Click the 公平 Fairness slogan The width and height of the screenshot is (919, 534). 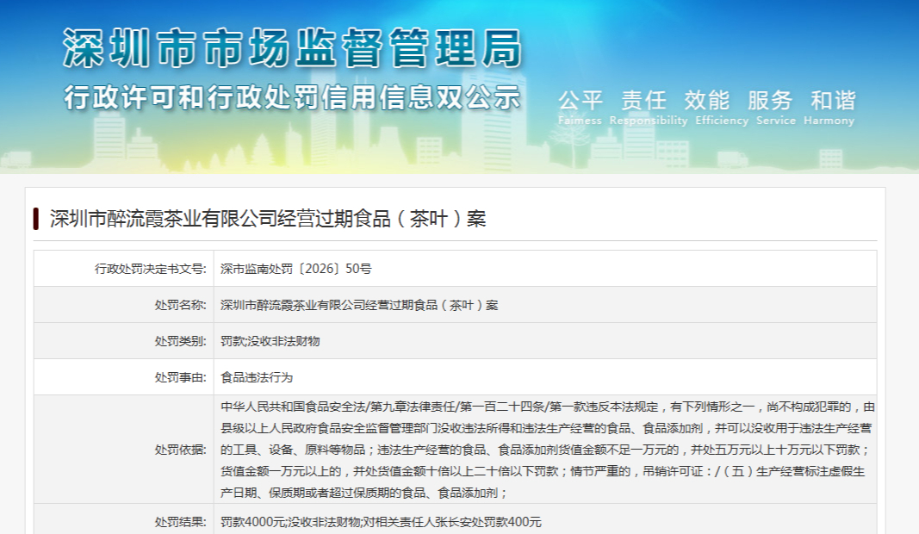pyautogui.click(x=580, y=108)
